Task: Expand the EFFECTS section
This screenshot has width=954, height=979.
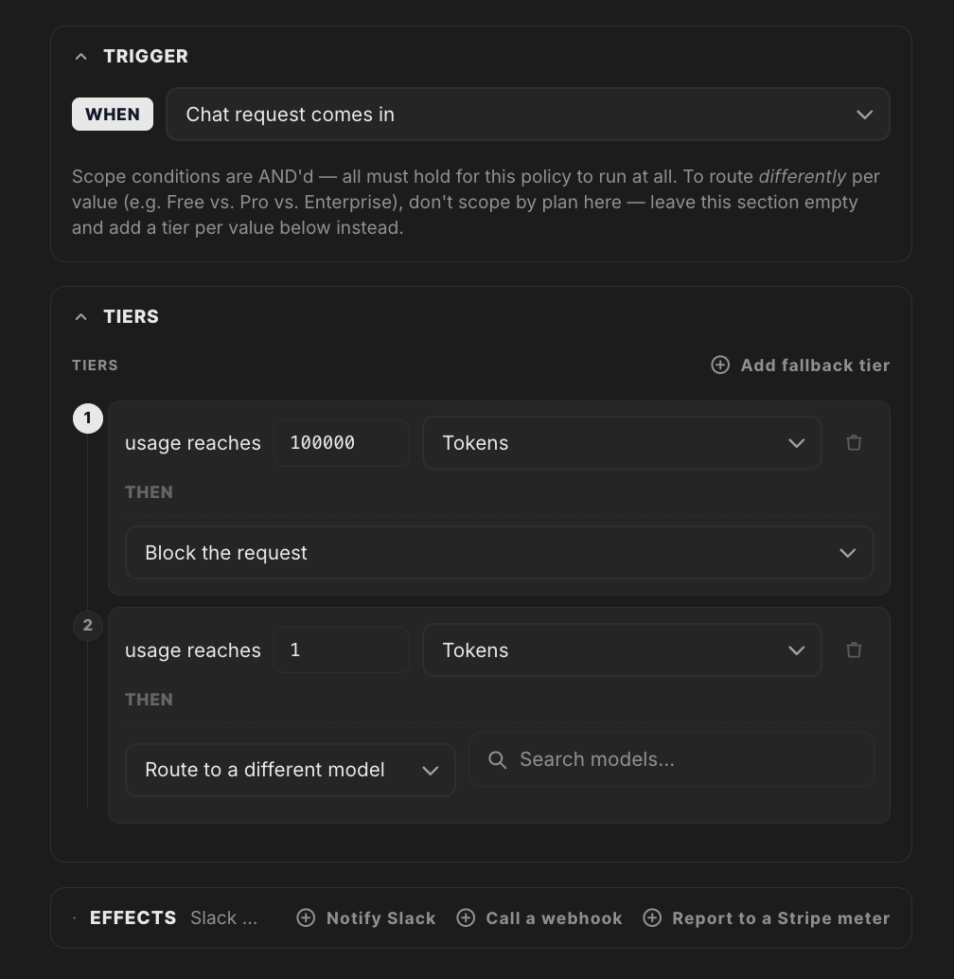Action: pos(74,917)
